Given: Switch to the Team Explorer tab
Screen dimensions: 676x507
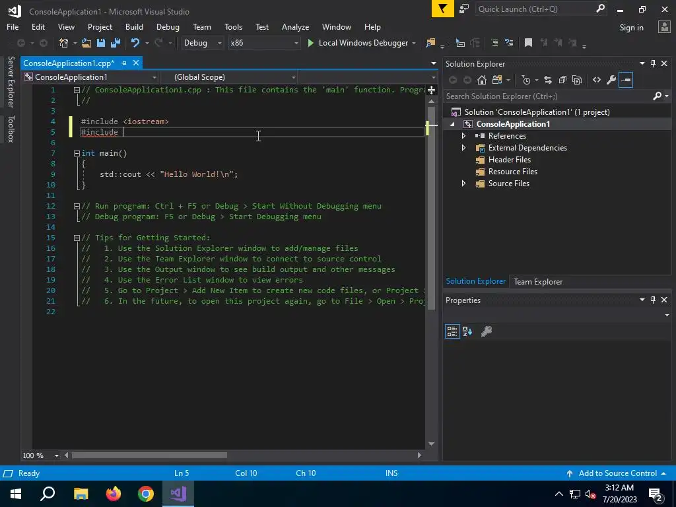Looking at the screenshot, I should pyautogui.click(x=538, y=281).
